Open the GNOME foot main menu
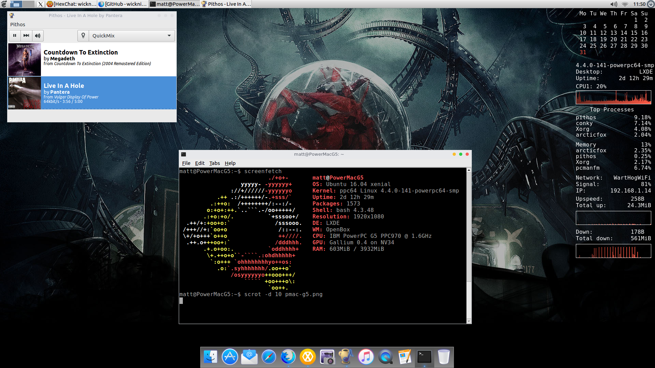 pos(4,4)
